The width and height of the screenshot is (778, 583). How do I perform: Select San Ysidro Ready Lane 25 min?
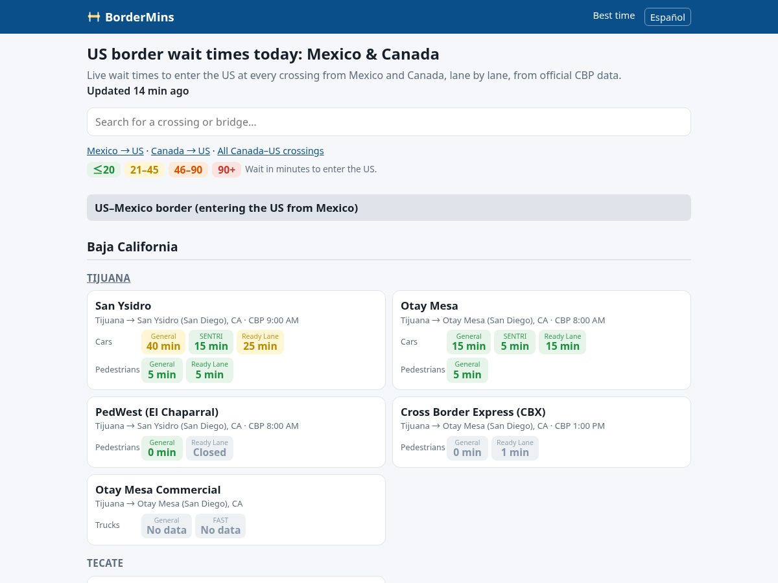(x=260, y=342)
